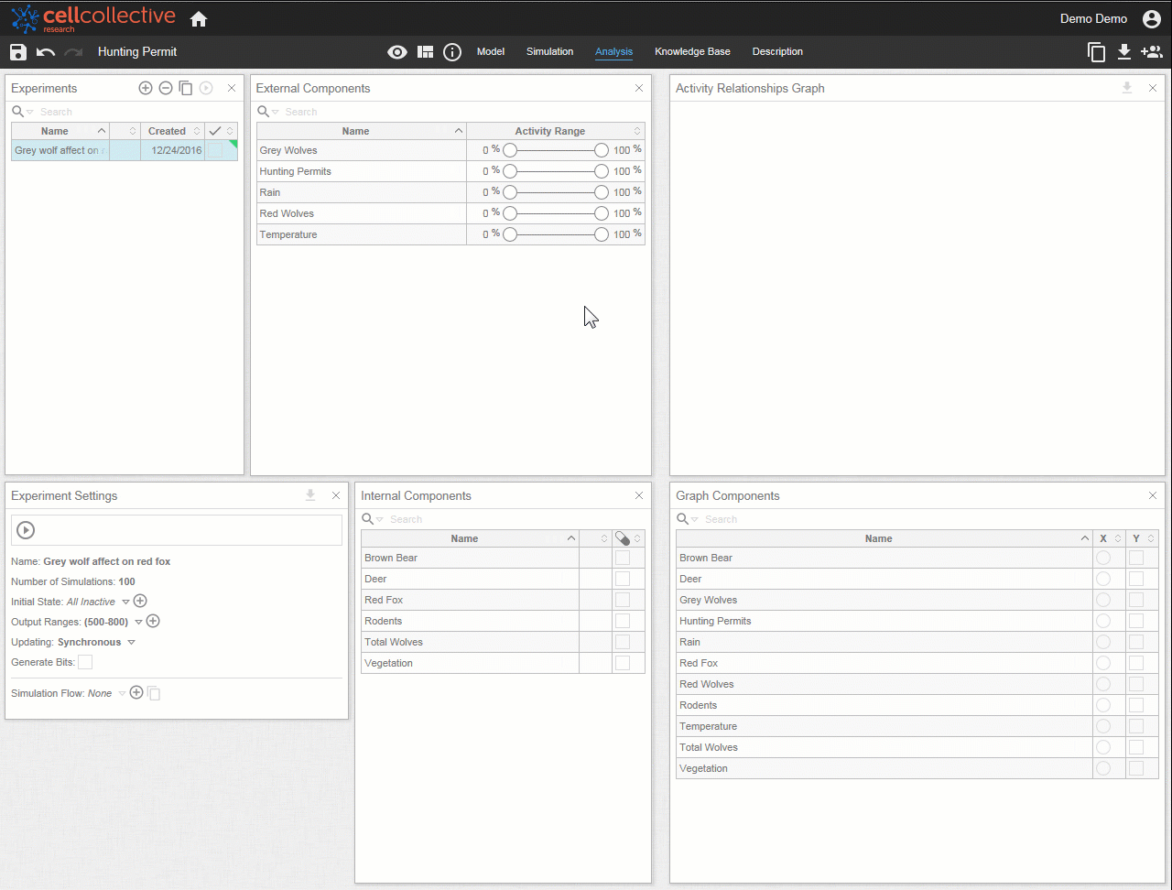This screenshot has width=1172, height=890.
Task: Open the Initial State dropdown
Action: [x=126, y=602]
